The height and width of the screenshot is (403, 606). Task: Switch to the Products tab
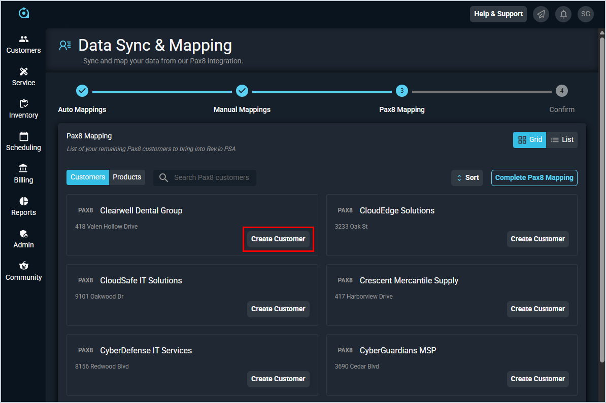(x=127, y=177)
